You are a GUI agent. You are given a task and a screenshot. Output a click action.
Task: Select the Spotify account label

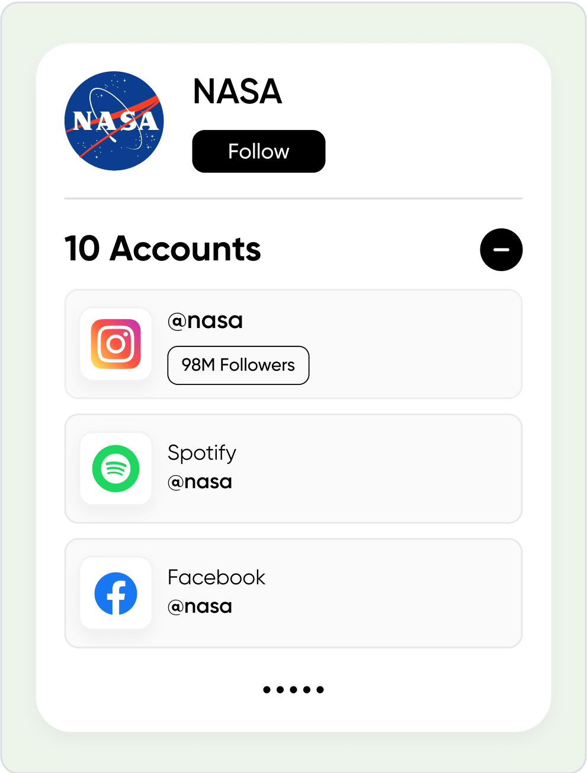coord(202,454)
